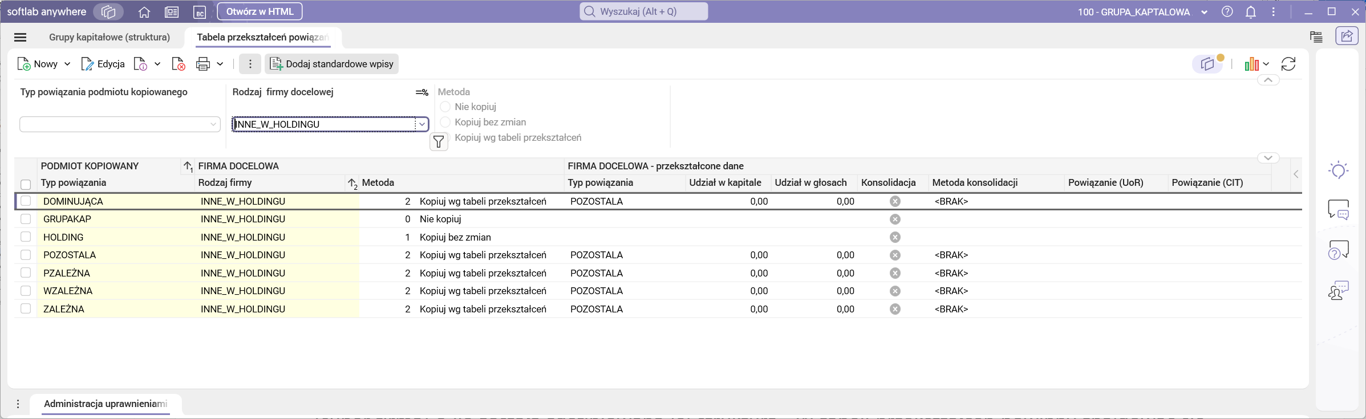Click the filter funnel icon
Viewport: 1366px width, 419px height.
coord(439,142)
